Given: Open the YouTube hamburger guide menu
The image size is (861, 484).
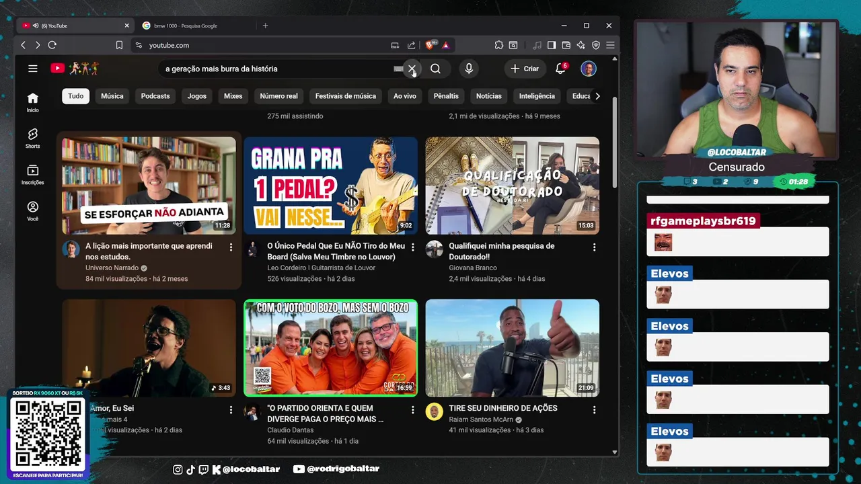Looking at the screenshot, I should pos(32,69).
